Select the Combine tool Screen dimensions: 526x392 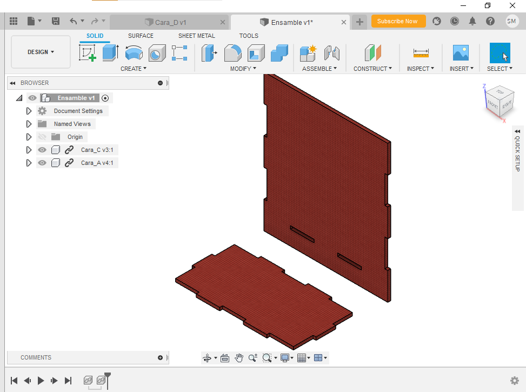coord(279,52)
